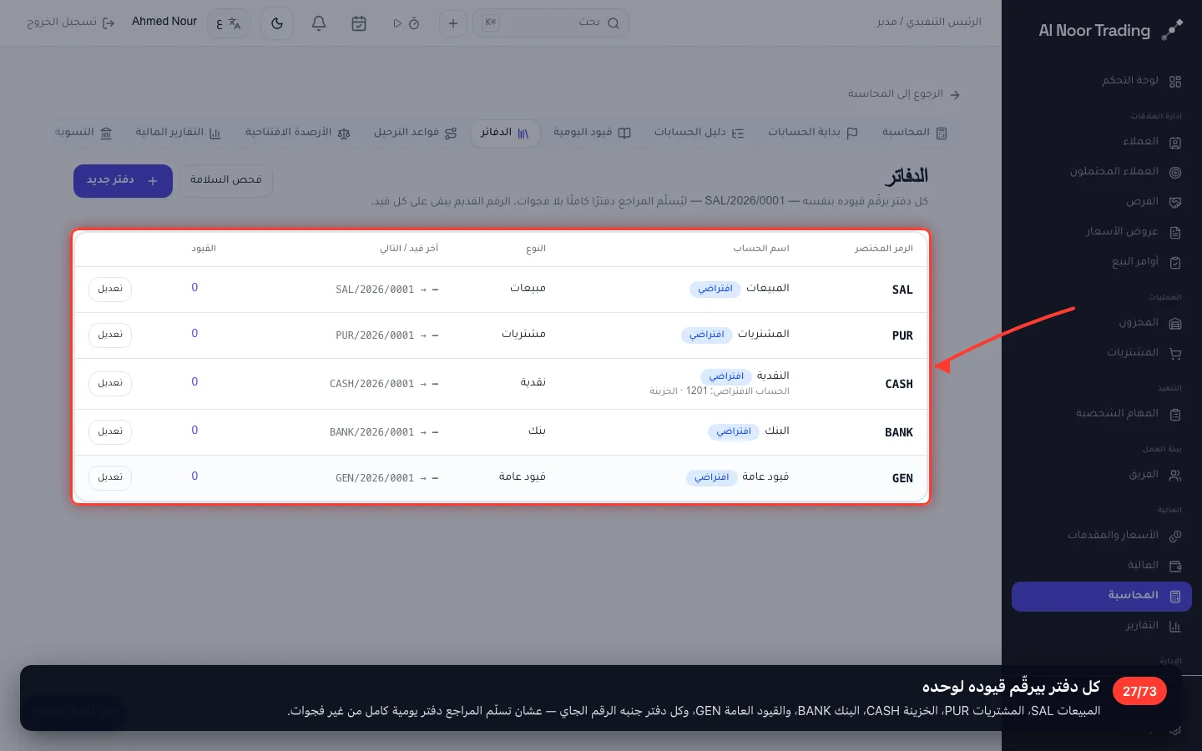Image resolution: width=1202 pixels, height=751 pixels.
Task: Open العملاء in sidebar
Action: point(1102,142)
